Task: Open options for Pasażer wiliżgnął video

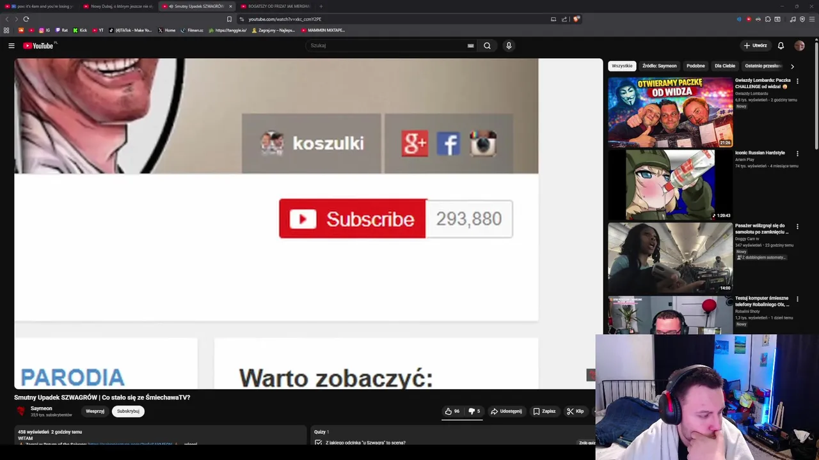Action: [797, 226]
